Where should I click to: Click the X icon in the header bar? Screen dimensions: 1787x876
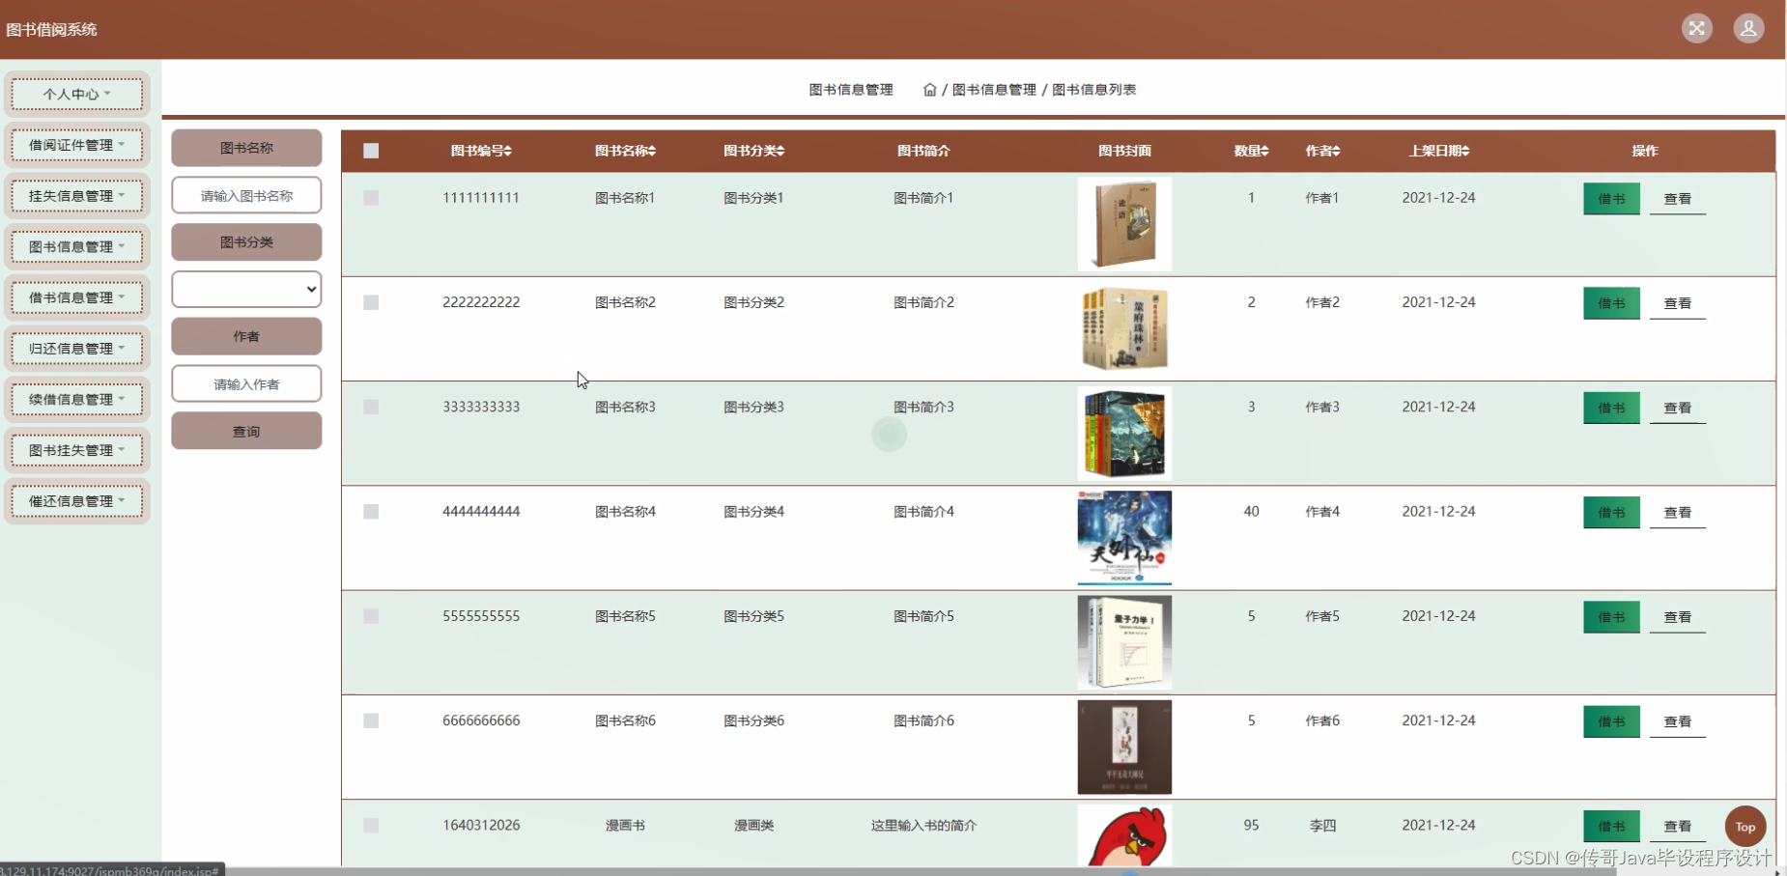(1696, 28)
